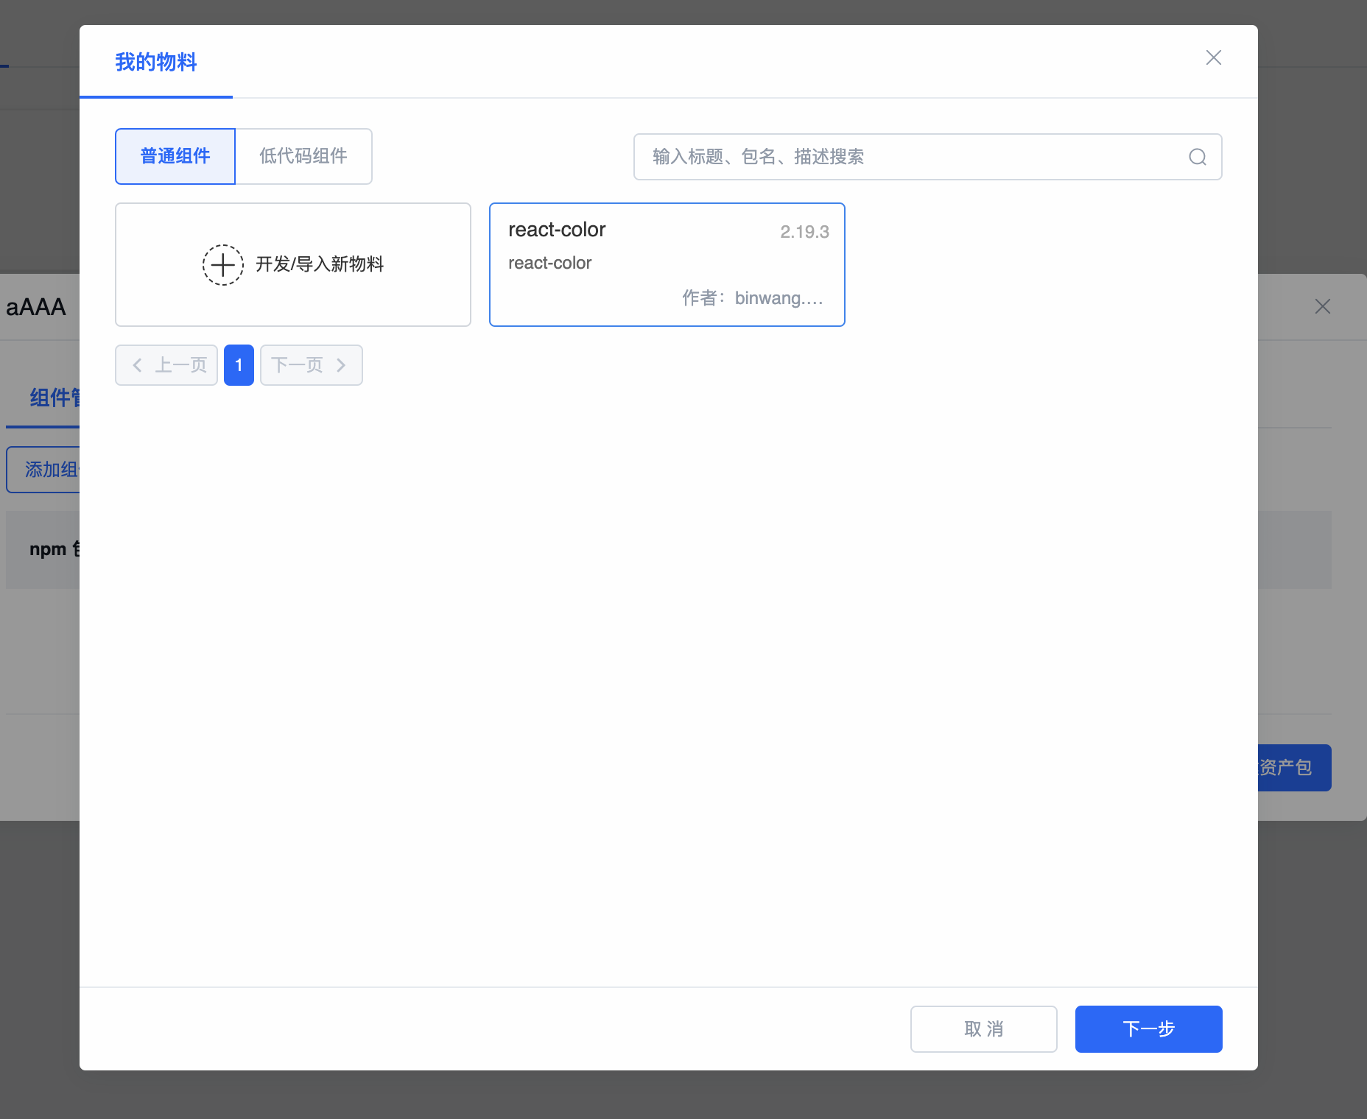Click the 上一页 button
Image resolution: width=1367 pixels, height=1119 pixels.
click(166, 365)
